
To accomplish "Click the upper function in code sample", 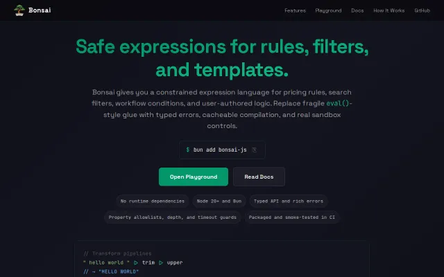I will pos(175,262).
